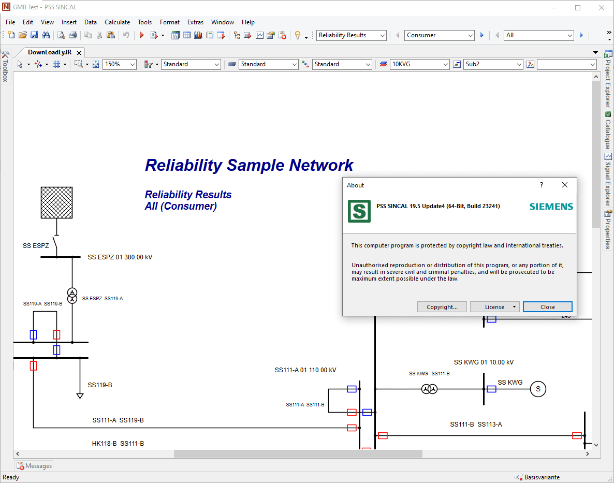The height and width of the screenshot is (483, 614).
Task: Expand the Consumer selection dropdown
Action: point(471,35)
